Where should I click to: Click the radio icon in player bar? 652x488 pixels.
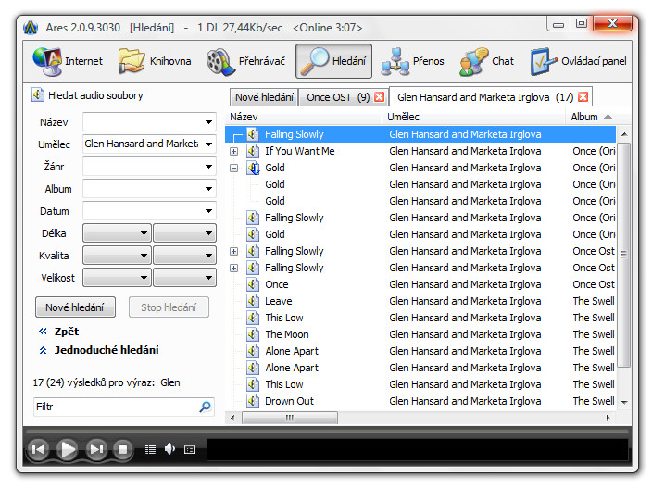click(x=190, y=448)
